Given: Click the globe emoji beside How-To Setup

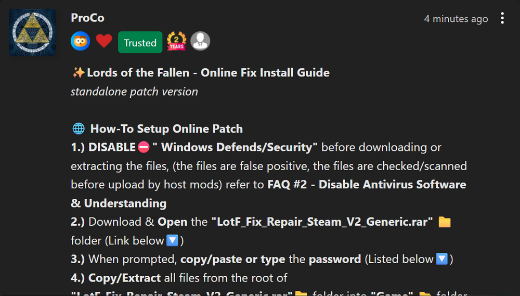Looking at the screenshot, I should 78,129.
